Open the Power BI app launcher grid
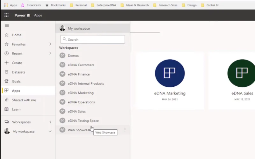255x159 pixels. (x=6, y=15)
